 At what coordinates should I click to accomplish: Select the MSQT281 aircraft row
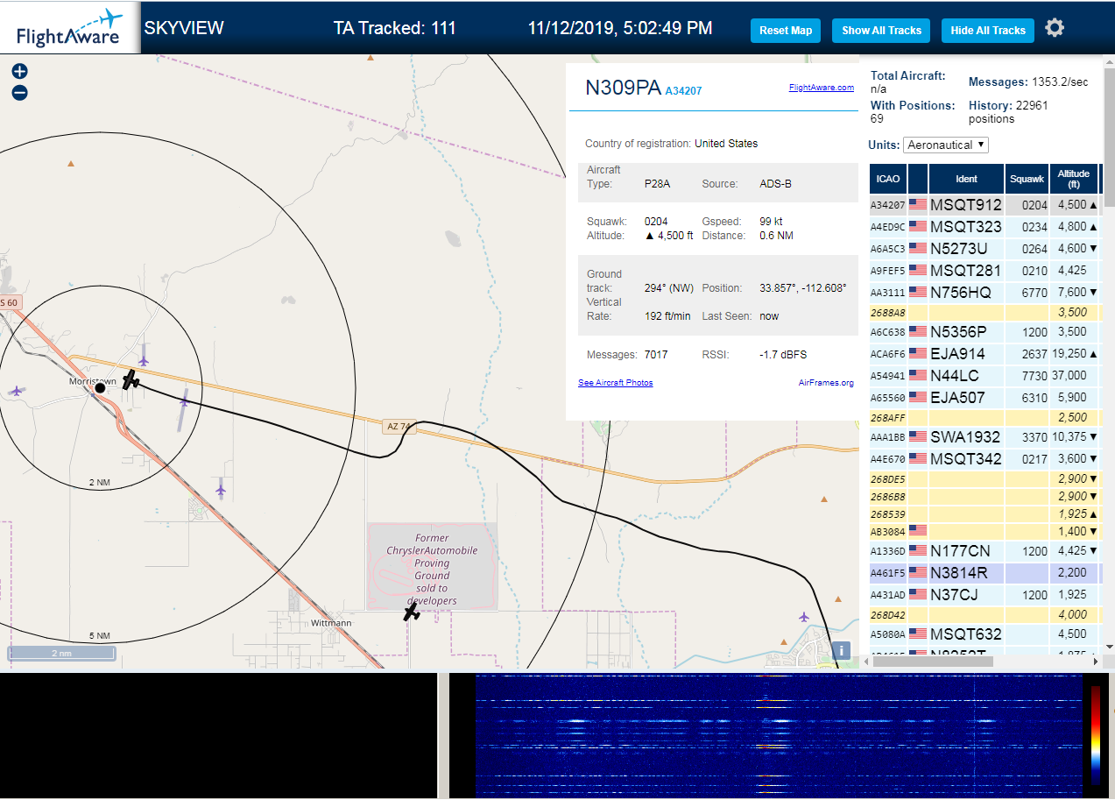click(984, 270)
